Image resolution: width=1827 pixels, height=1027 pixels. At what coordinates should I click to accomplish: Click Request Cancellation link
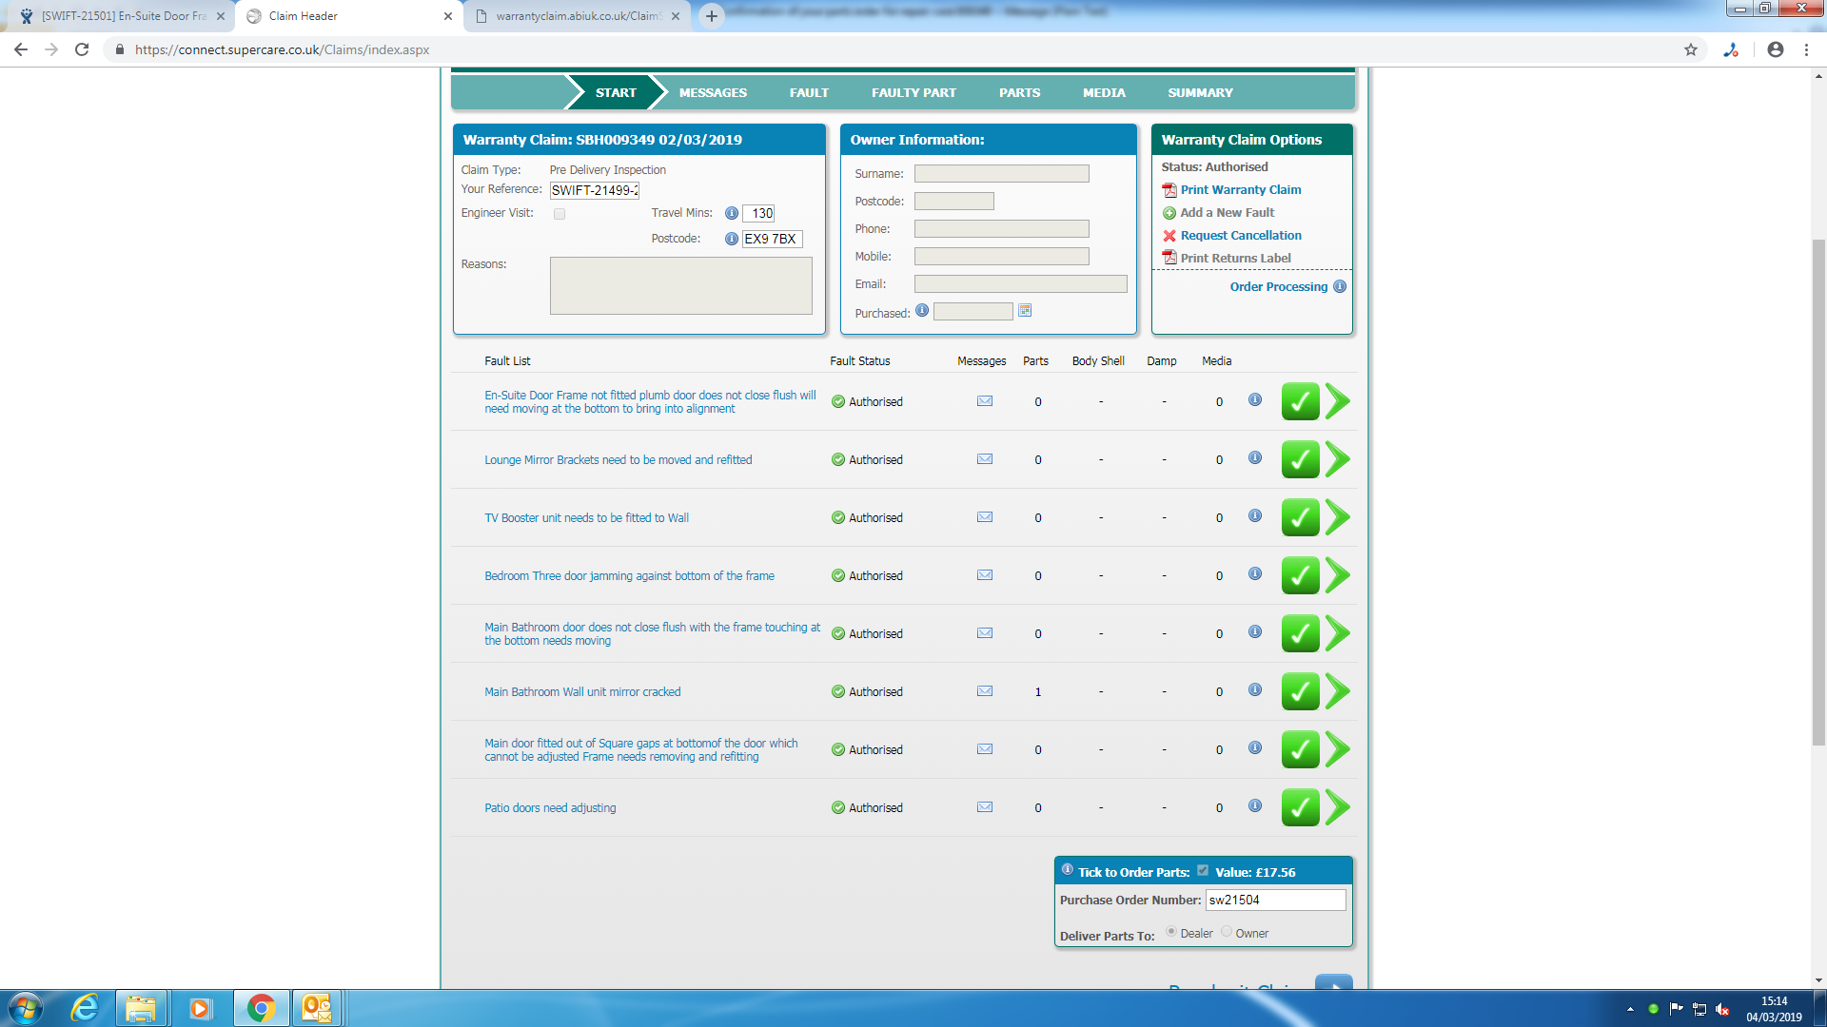pyautogui.click(x=1240, y=236)
